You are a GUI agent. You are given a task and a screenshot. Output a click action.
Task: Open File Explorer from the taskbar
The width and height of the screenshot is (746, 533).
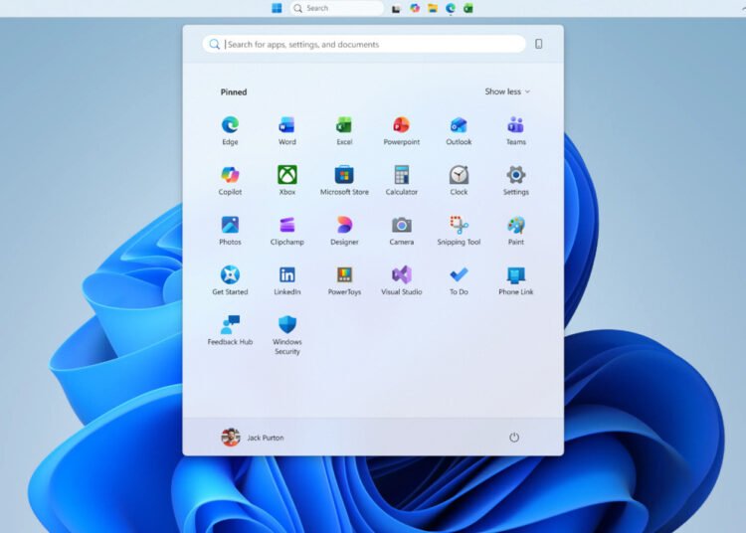point(433,8)
